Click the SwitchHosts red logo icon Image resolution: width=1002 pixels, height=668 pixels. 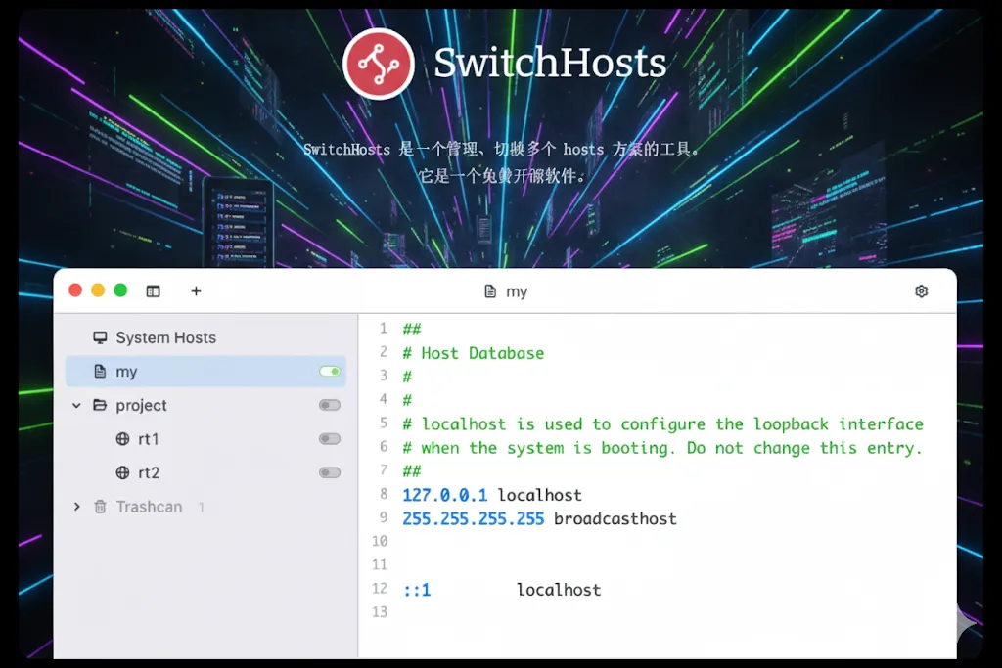coord(379,64)
